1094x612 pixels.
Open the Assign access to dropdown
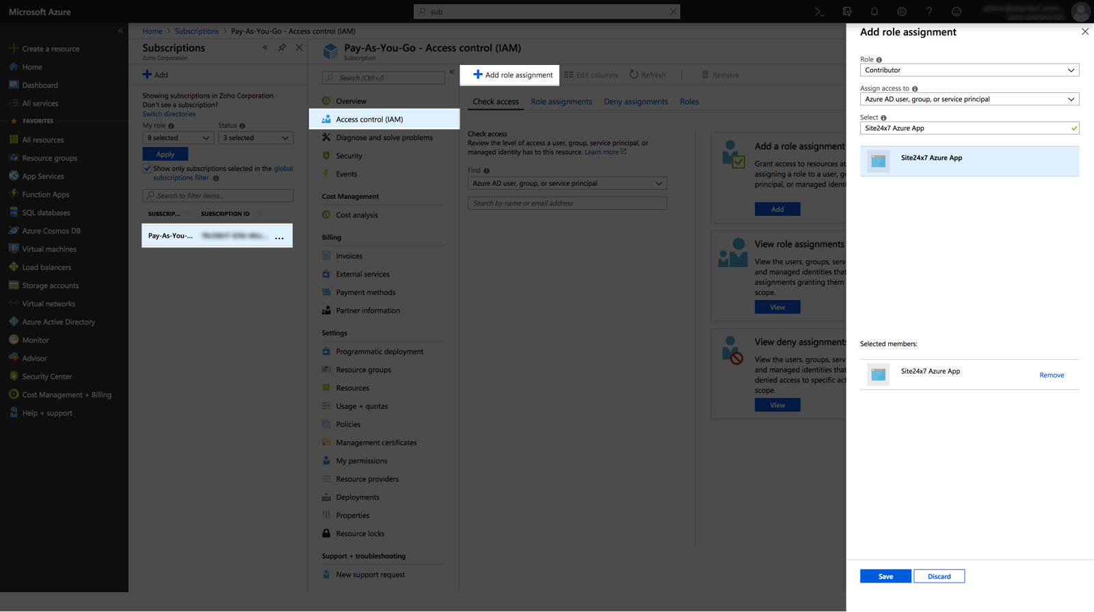pyautogui.click(x=970, y=99)
